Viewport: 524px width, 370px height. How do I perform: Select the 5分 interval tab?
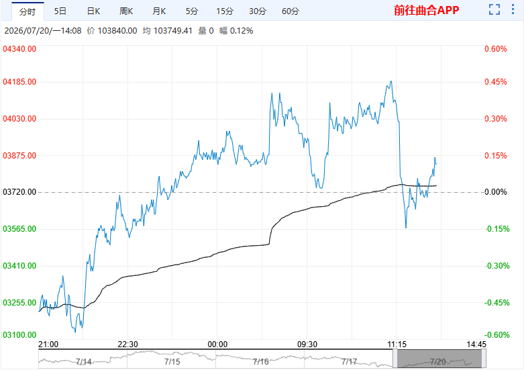[192, 11]
